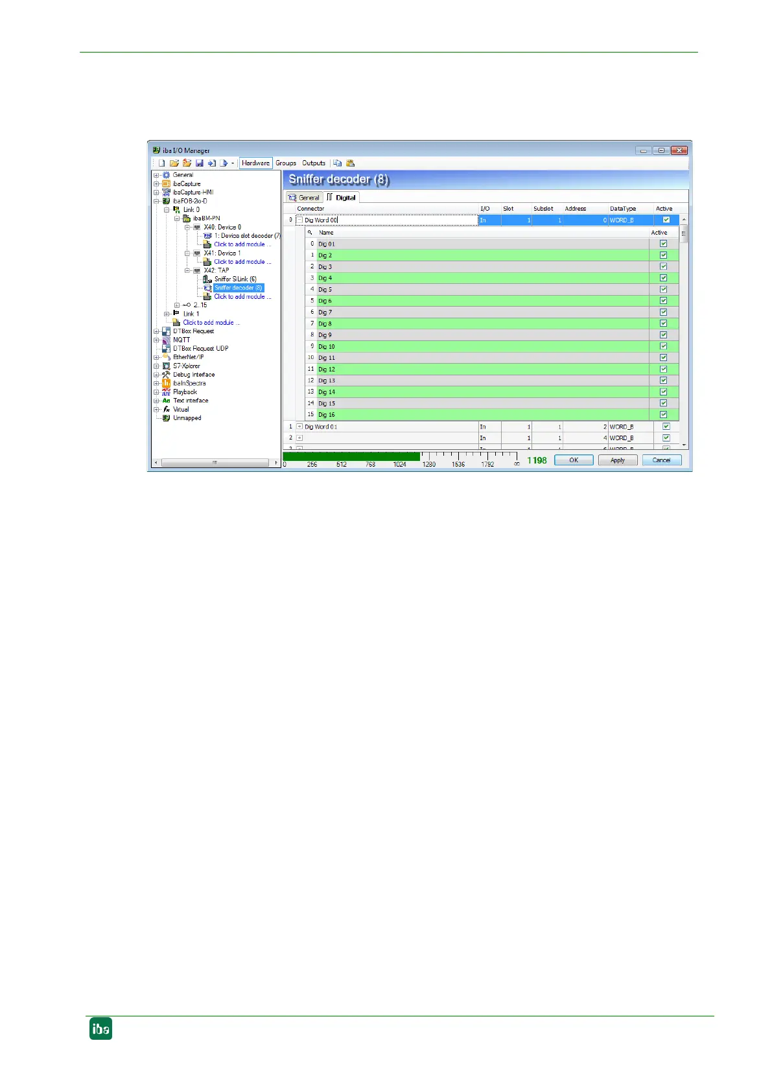Image resolution: width=772 pixels, height=1091 pixels.
Task: Click the MQTT interface icon in tree
Action: point(166,340)
